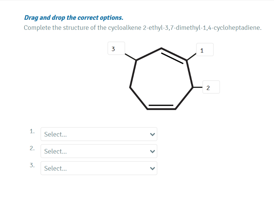Click the cycloheptadiene ring structure

(x=161, y=79)
